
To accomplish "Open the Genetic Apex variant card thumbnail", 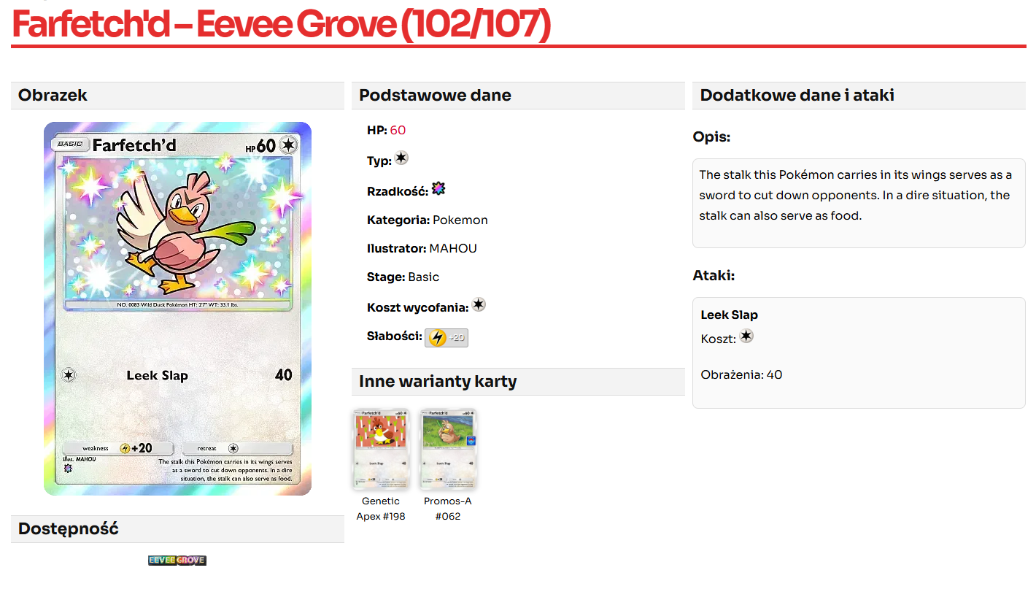I will point(381,448).
